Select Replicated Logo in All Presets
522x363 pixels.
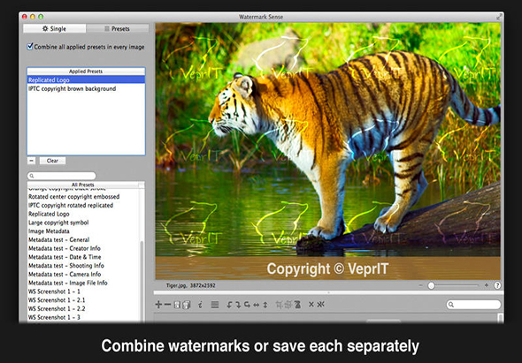click(83, 214)
